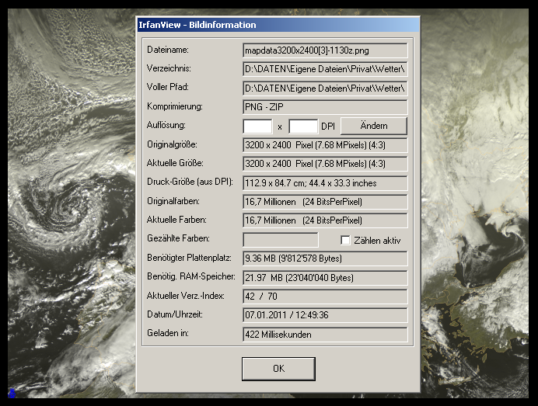Click the first DPI resolution input box
The image size is (538, 406).
257,126
